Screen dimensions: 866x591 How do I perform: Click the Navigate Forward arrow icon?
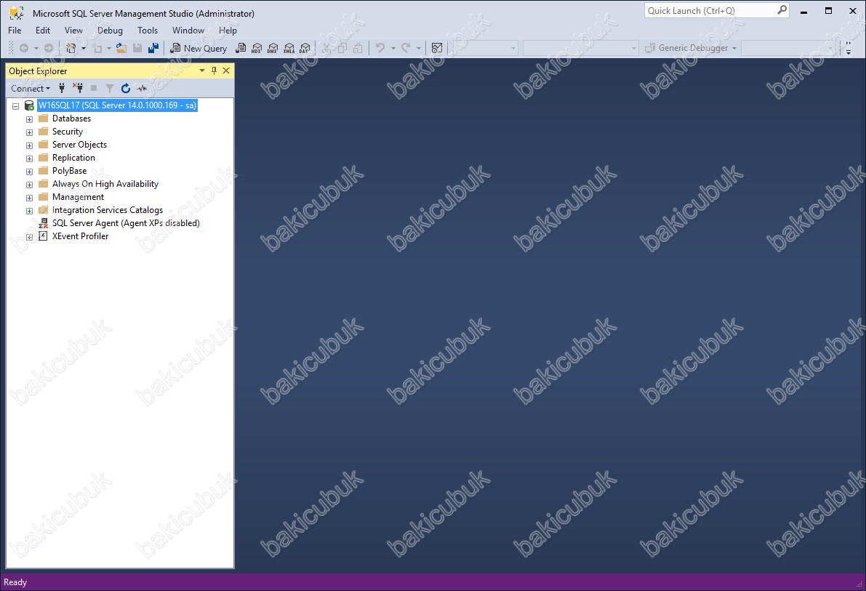click(49, 48)
